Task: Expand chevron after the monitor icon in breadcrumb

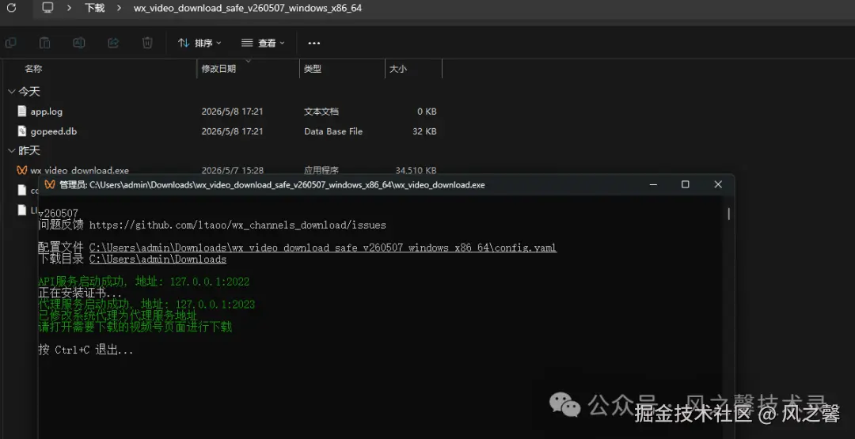Action: [69, 8]
